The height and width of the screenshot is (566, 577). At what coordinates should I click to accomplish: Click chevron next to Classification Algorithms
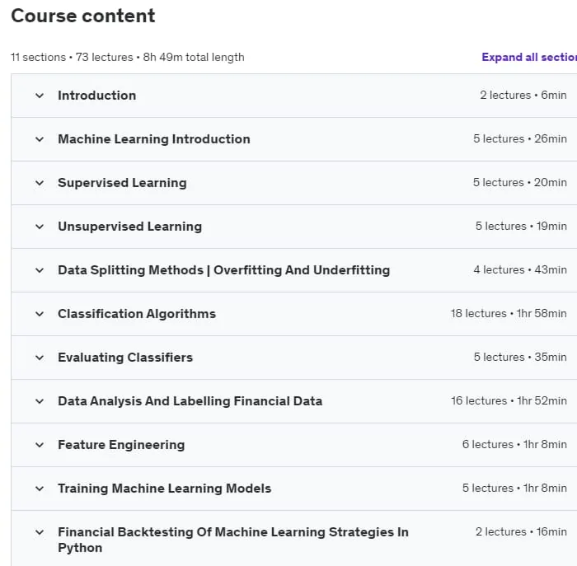point(40,314)
